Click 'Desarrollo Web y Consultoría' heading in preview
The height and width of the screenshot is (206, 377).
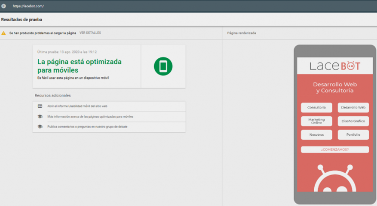pyautogui.click(x=335, y=87)
